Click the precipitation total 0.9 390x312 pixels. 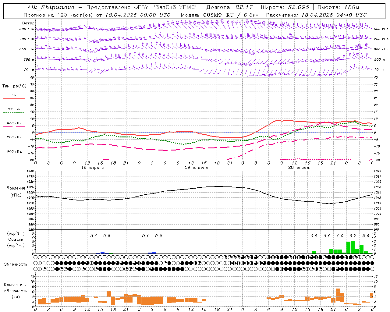[x=327, y=236]
